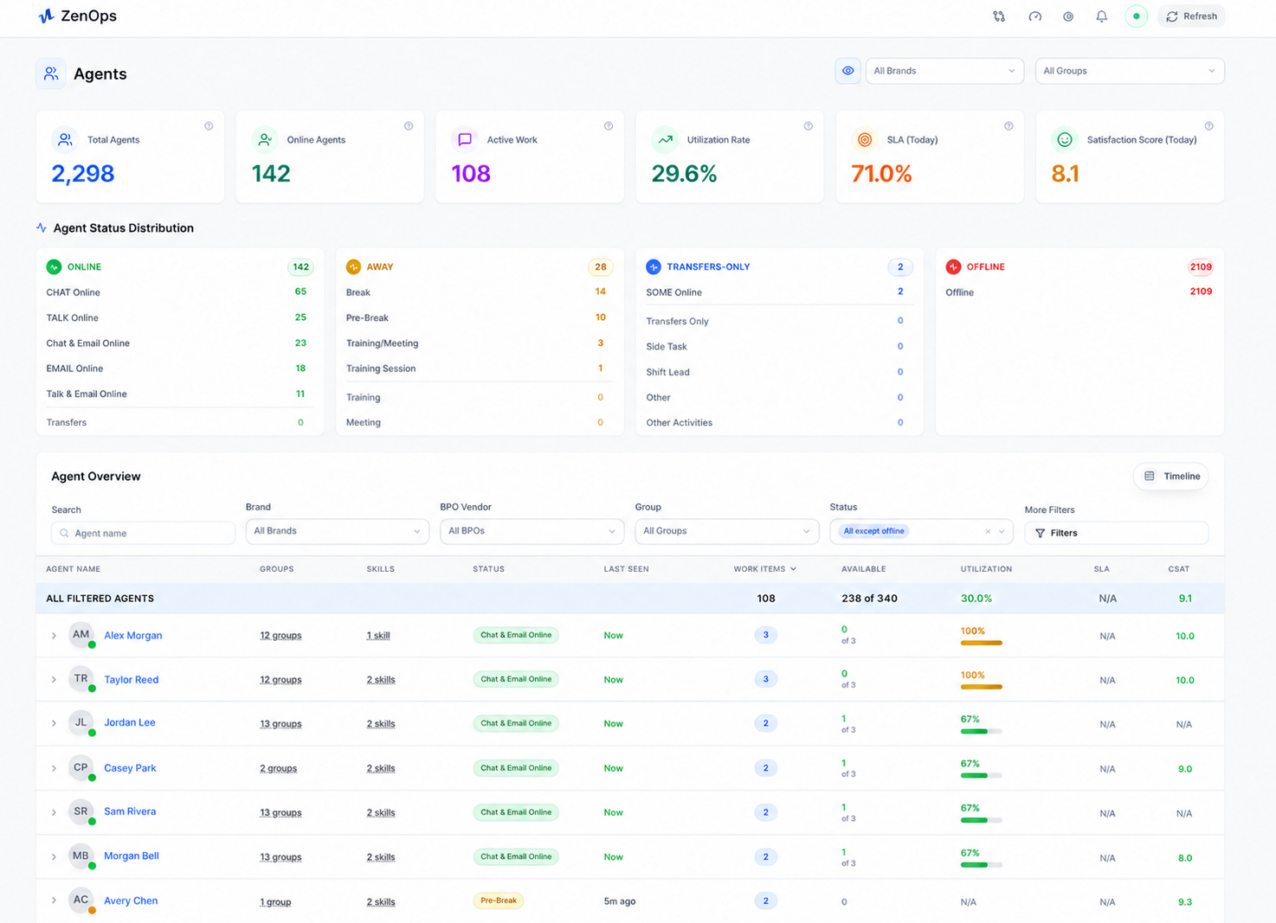Open the BPO Vendor All BPOs dropdown

532,531
